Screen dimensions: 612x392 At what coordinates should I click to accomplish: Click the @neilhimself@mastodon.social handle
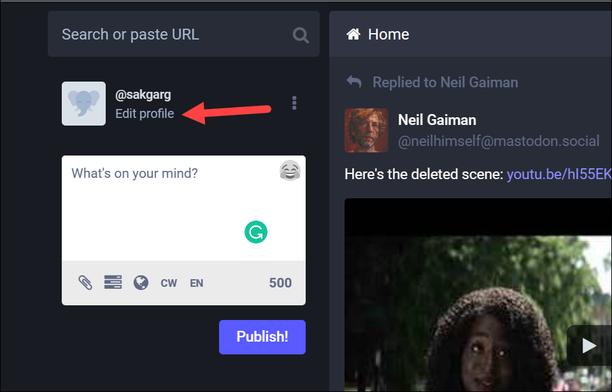click(x=499, y=141)
